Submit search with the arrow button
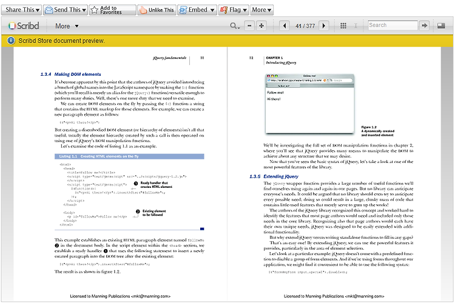 (x=425, y=25)
